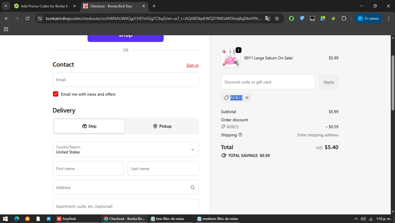The width and height of the screenshot is (395, 223).
Task: Apply the discount code
Action: tap(329, 82)
